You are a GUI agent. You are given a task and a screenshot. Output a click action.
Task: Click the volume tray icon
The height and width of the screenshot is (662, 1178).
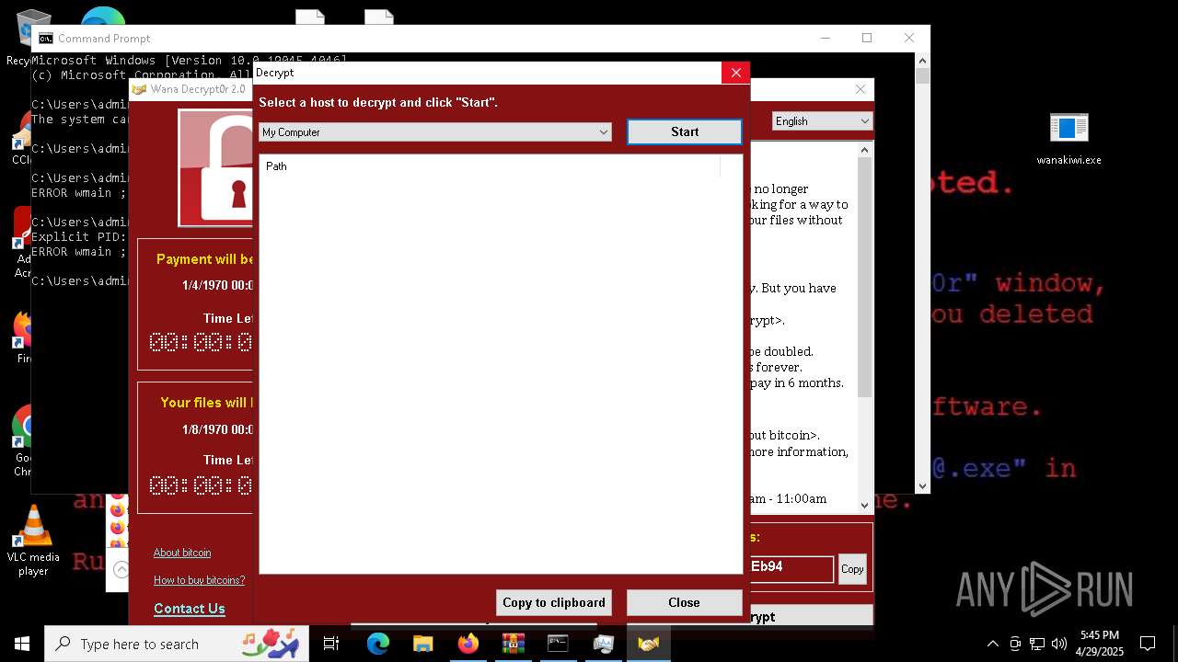click(x=1059, y=644)
